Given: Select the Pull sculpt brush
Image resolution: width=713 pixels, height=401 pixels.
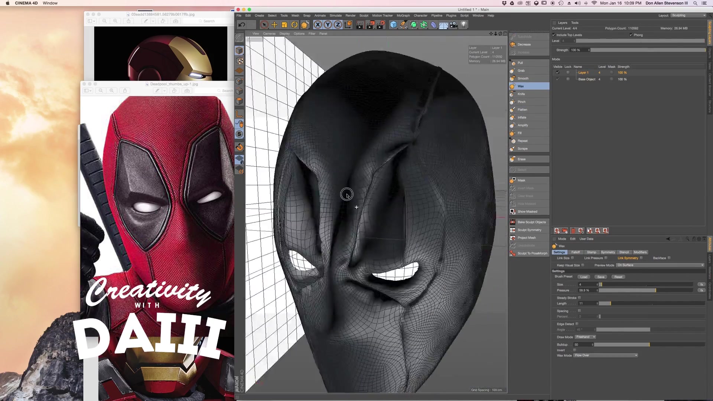Looking at the screenshot, I should coord(520,63).
